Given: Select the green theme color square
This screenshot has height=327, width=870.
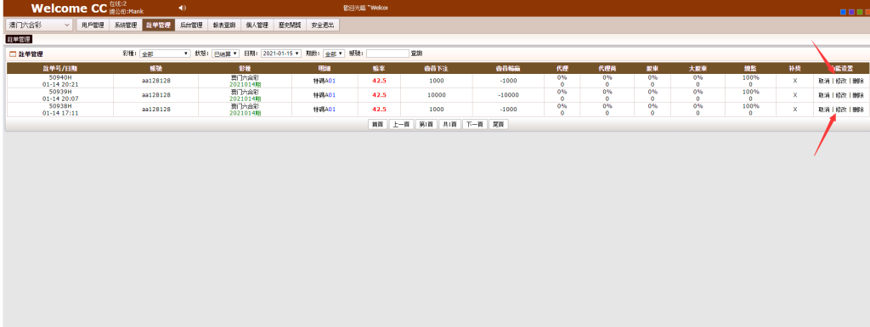Looking at the screenshot, I should point(859,12).
